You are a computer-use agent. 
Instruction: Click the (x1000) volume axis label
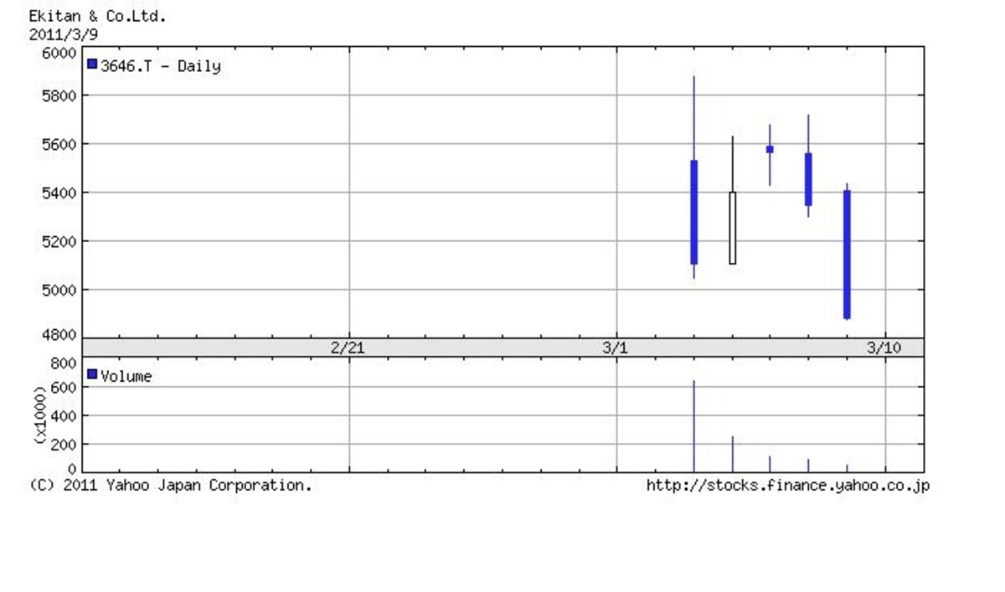pyautogui.click(x=41, y=415)
